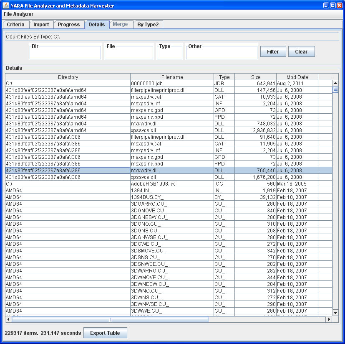Maximize the NARA File Analyzer window
Screen dimensions: 345x344
point(332,6)
